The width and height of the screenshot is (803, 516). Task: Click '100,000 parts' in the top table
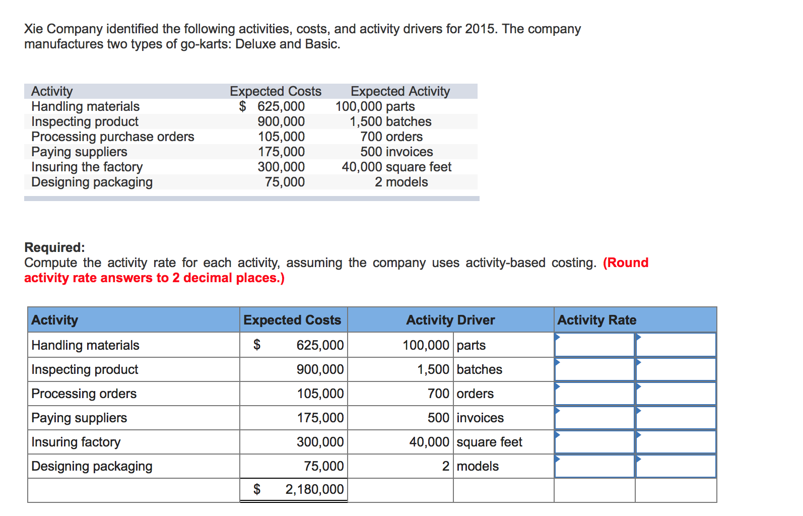point(375,106)
